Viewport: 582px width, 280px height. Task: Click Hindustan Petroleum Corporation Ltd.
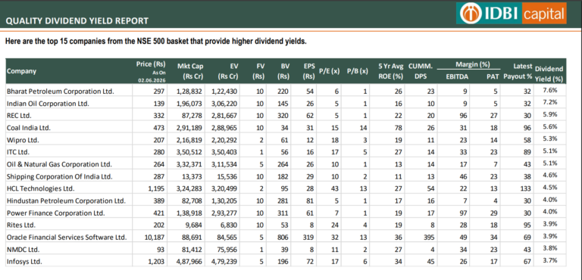click(x=66, y=201)
